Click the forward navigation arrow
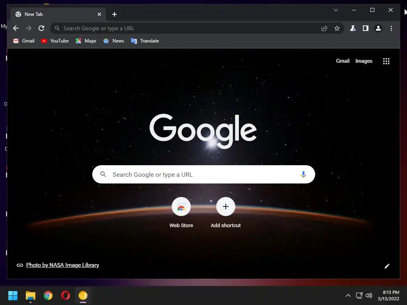 click(29, 28)
